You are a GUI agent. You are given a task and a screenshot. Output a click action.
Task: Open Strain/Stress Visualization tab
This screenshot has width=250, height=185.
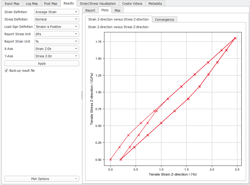pyautogui.click(x=98, y=3)
